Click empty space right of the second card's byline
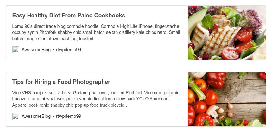Image resolution: width=272 pixels, height=133 pixels. (133, 116)
